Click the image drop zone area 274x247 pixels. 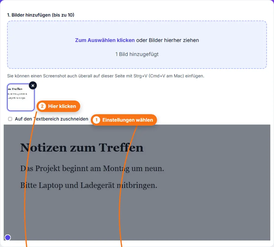pyautogui.click(x=137, y=45)
